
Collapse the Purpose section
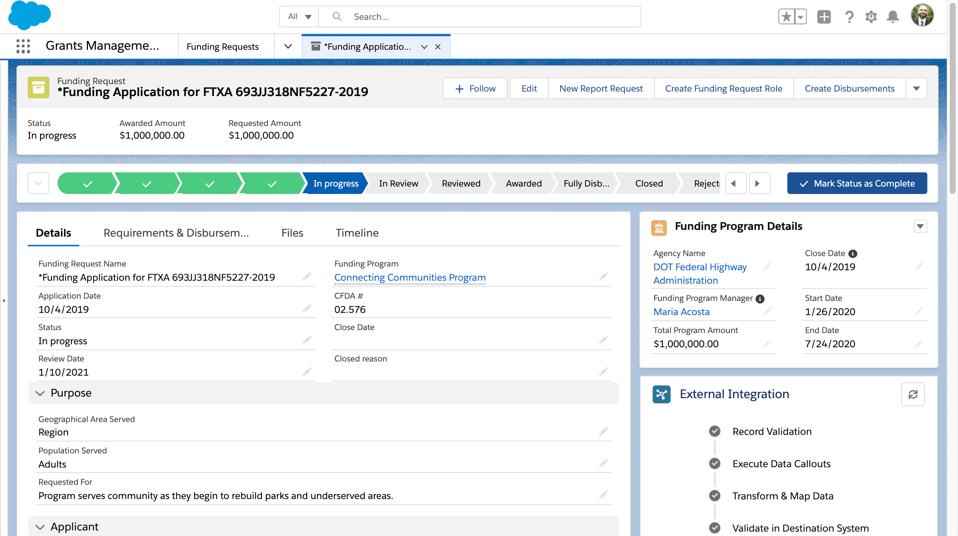click(x=40, y=393)
